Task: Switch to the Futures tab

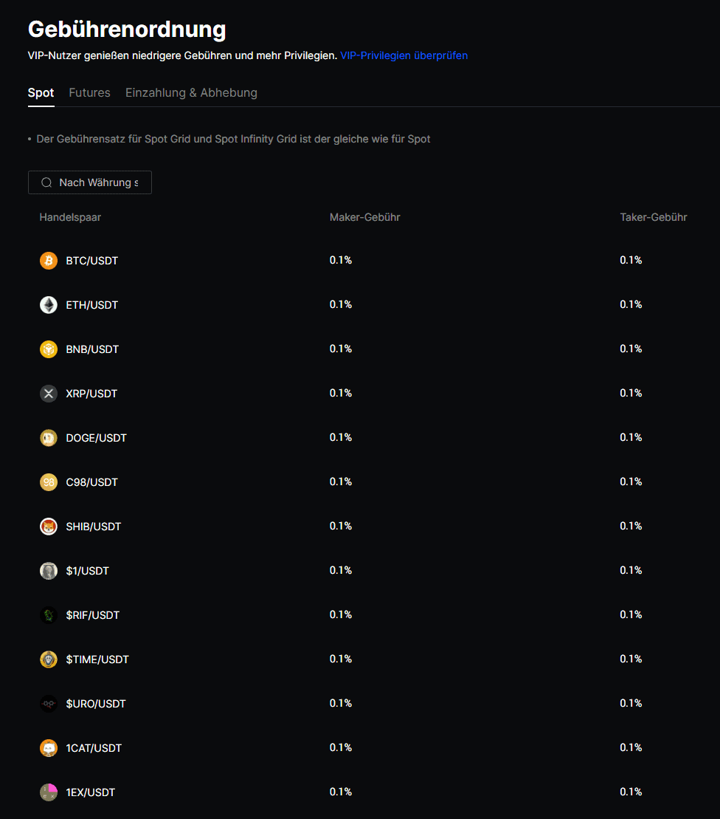Action: (x=89, y=93)
